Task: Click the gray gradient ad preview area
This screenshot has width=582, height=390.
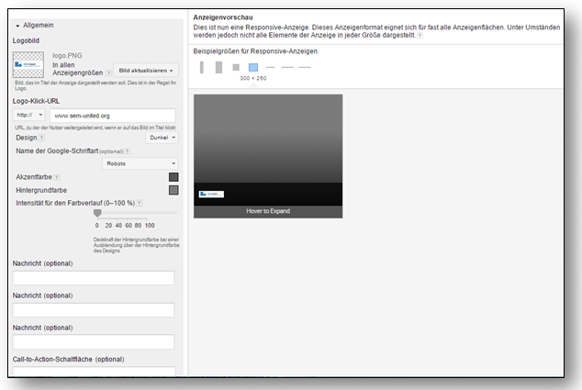Action: coord(268,139)
